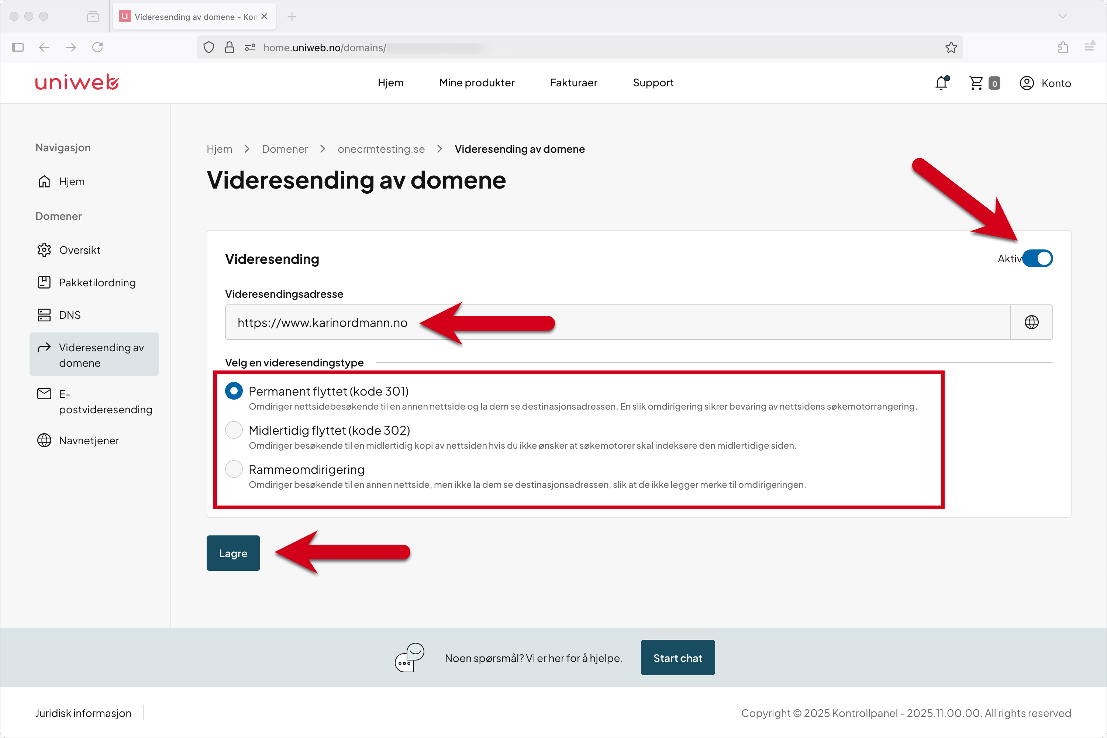Click the Start chat button

coord(678,658)
